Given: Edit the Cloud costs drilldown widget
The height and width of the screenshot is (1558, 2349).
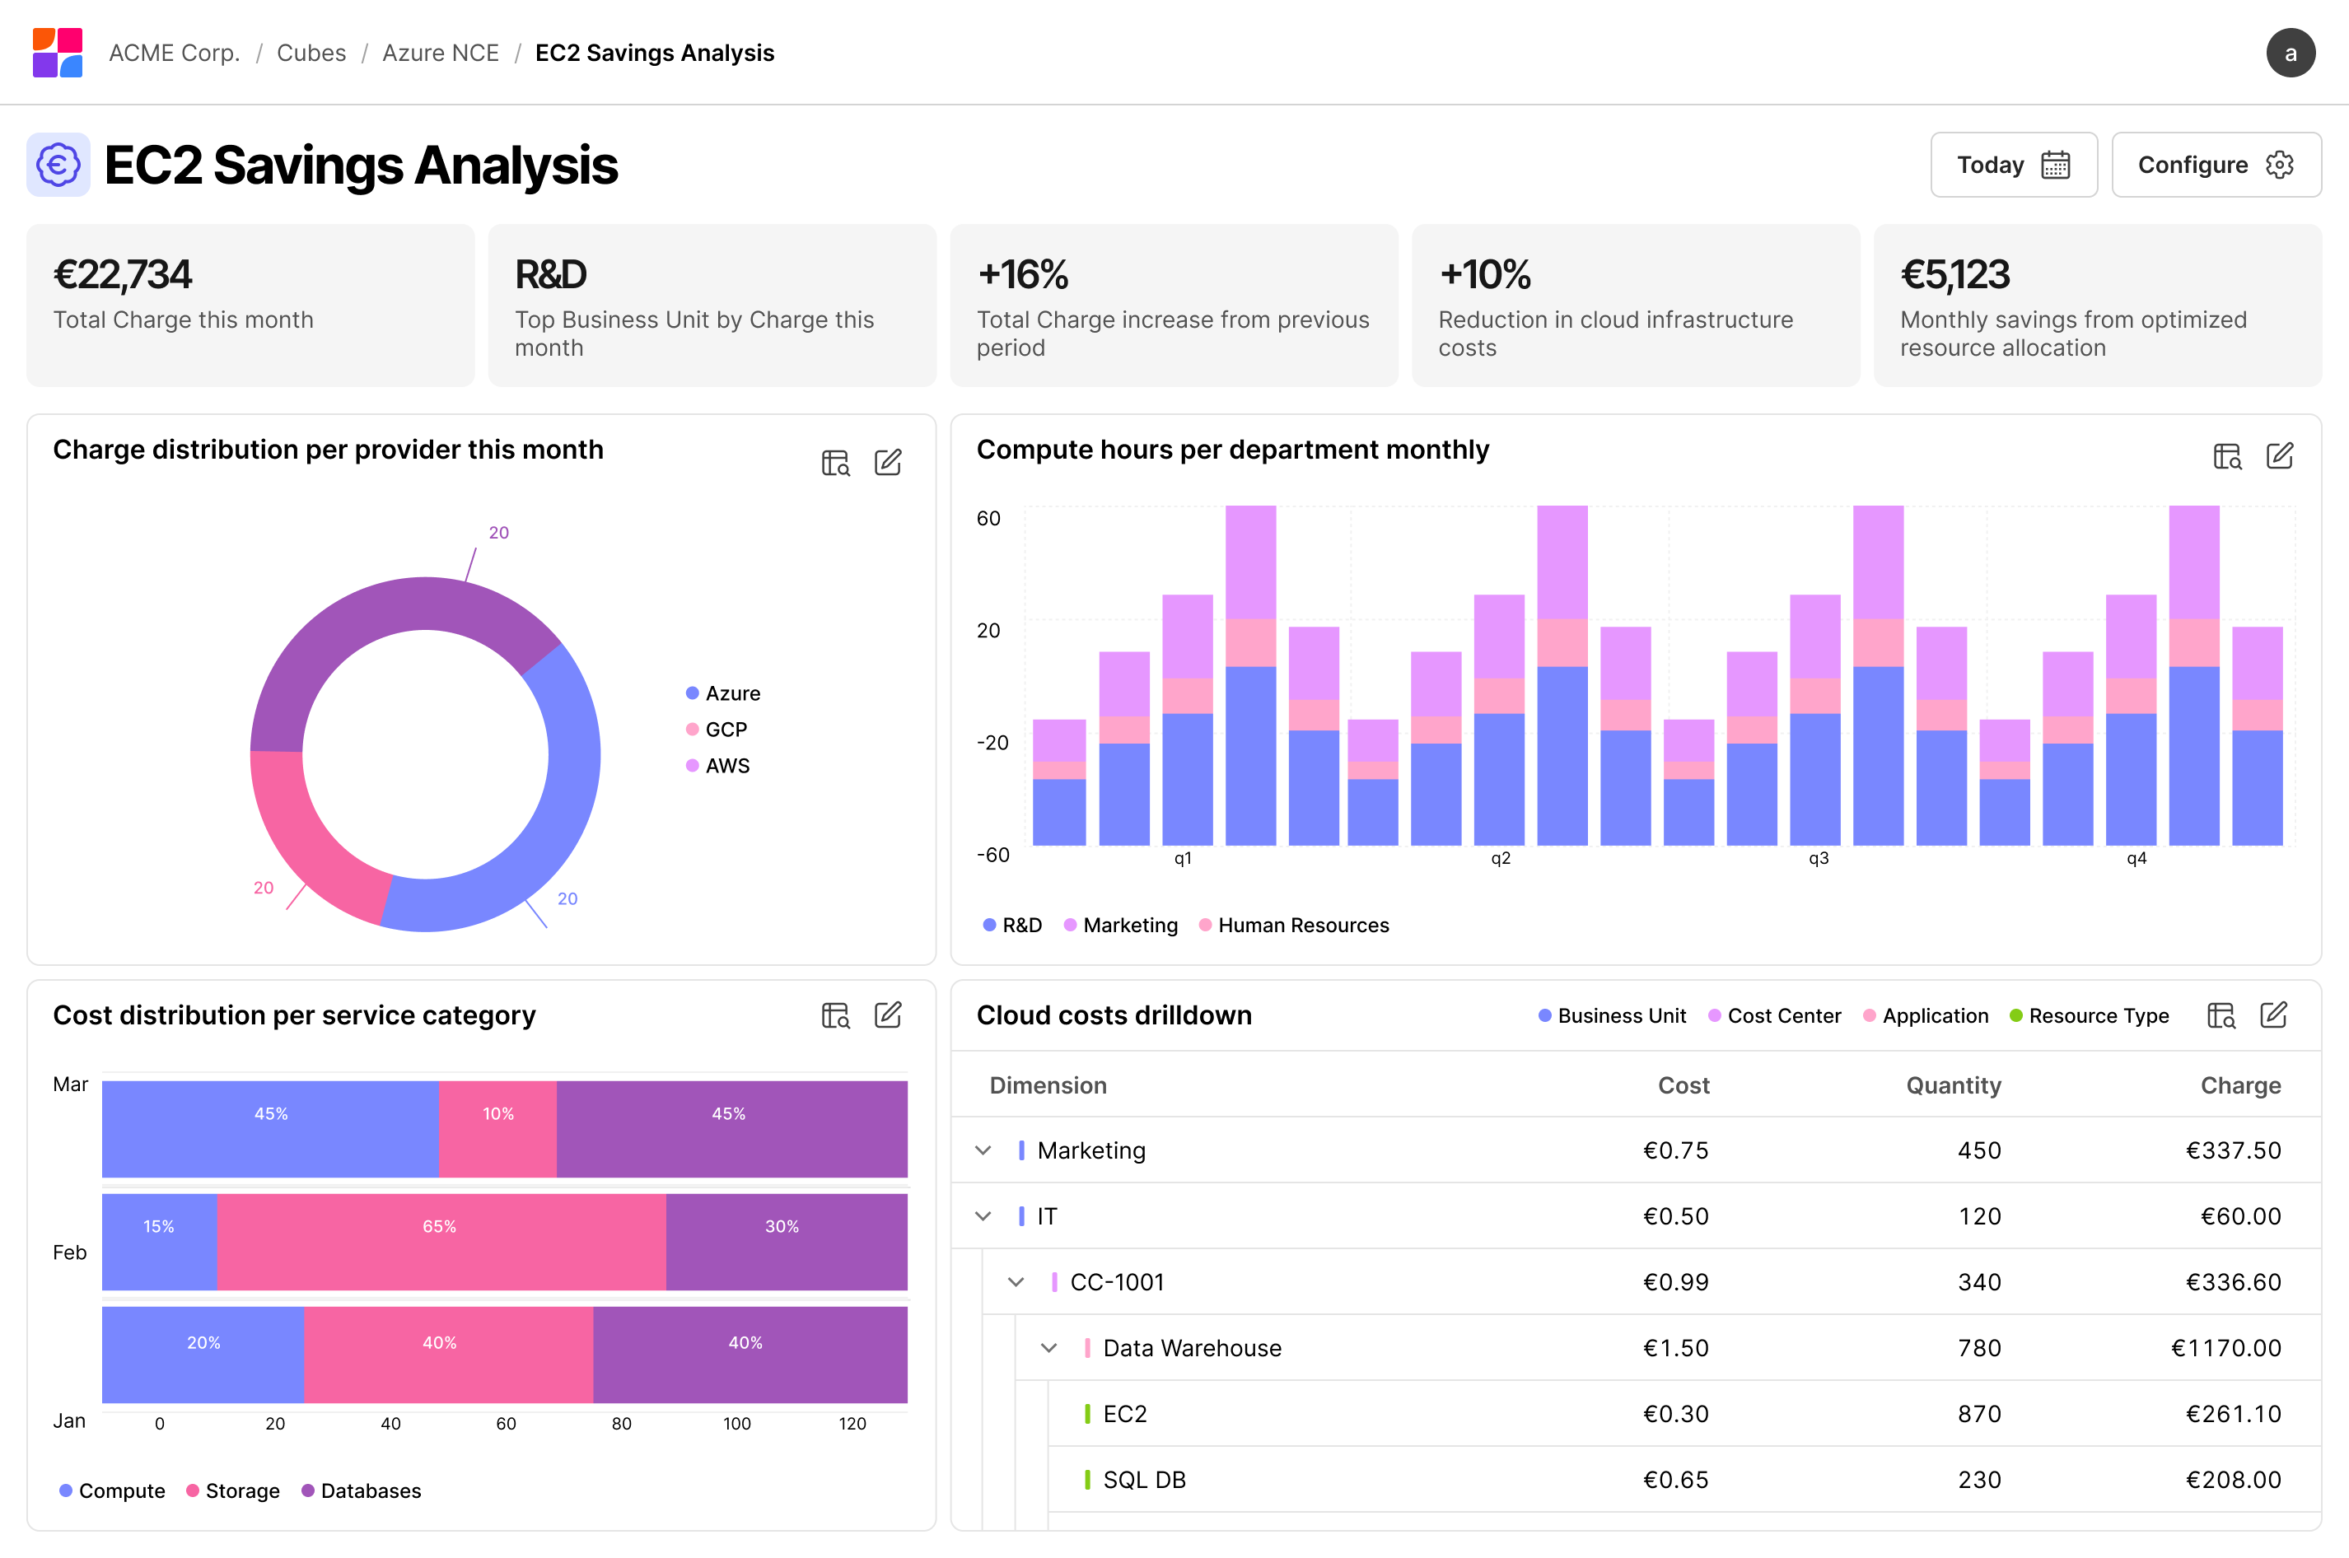Looking at the screenshot, I should [2273, 1015].
